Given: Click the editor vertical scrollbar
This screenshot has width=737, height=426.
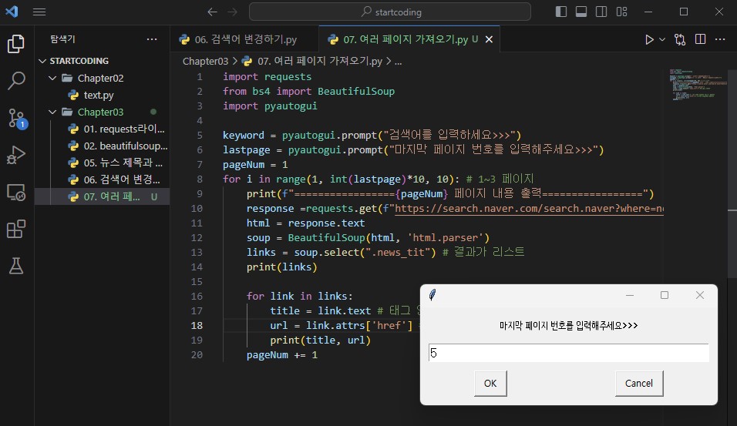Looking at the screenshot, I should (732, 174).
